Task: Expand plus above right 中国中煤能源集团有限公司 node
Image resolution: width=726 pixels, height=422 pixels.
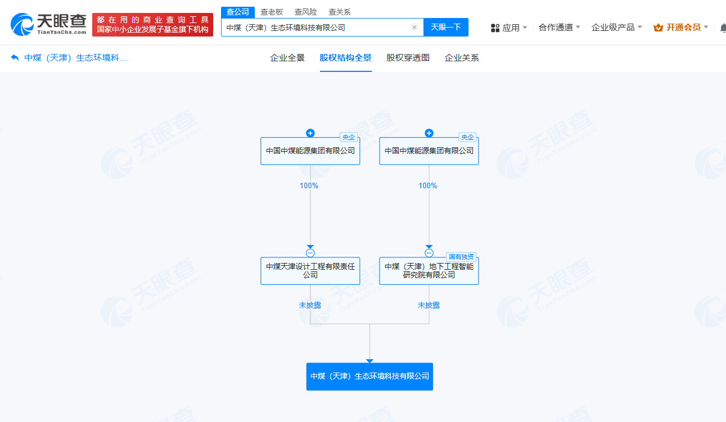Action: coord(429,133)
